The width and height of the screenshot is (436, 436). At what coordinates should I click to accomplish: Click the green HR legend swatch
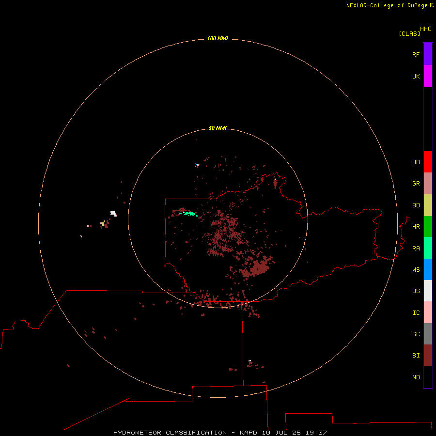[428, 227]
